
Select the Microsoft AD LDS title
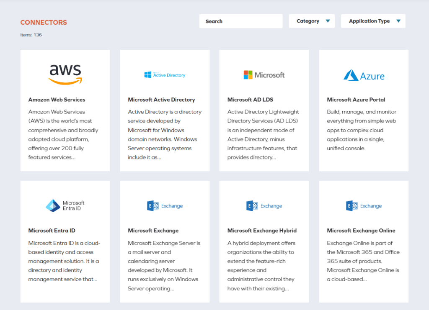pos(250,100)
